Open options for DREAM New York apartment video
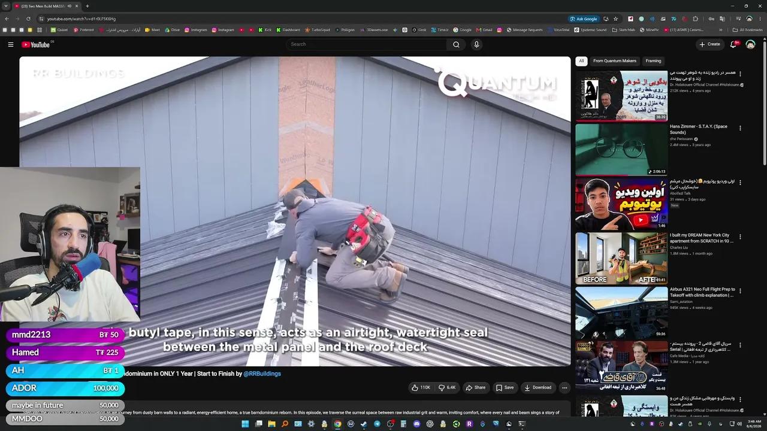The width and height of the screenshot is (767, 431). pyautogui.click(x=740, y=237)
